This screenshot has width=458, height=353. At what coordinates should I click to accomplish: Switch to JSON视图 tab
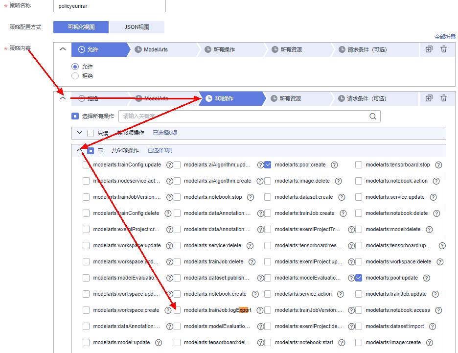[137, 27]
